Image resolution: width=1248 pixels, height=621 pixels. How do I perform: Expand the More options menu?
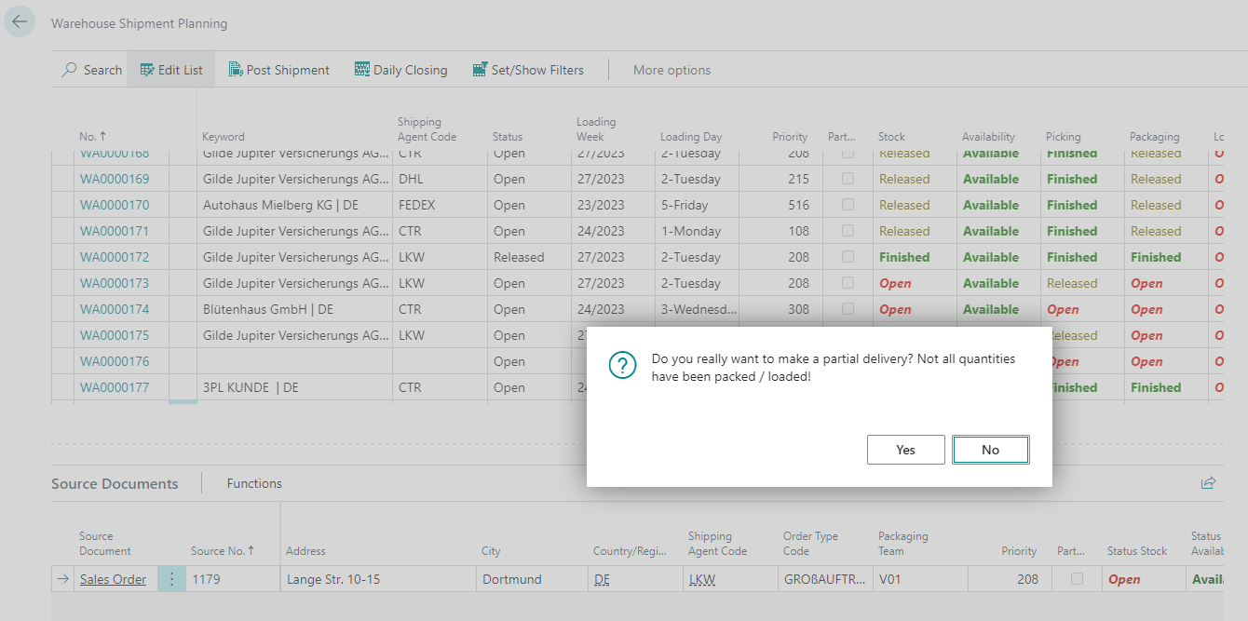click(x=671, y=69)
